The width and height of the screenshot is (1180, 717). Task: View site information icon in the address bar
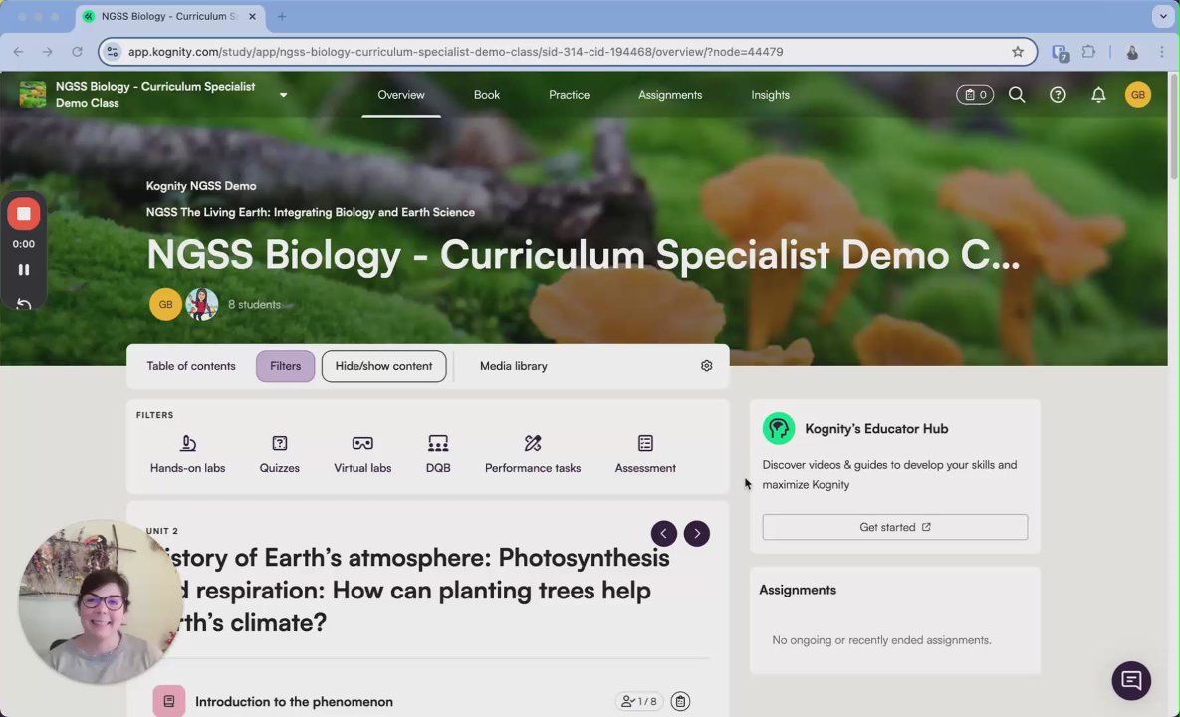[x=113, y=51]
